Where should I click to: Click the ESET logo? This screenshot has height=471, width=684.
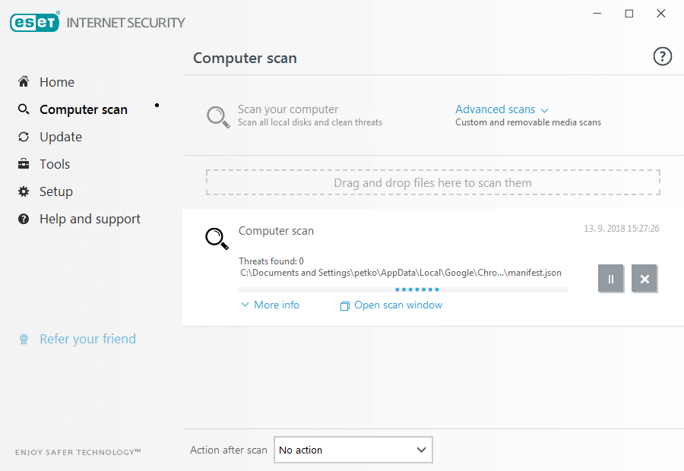pyautogui.click(x=34, y=22)
